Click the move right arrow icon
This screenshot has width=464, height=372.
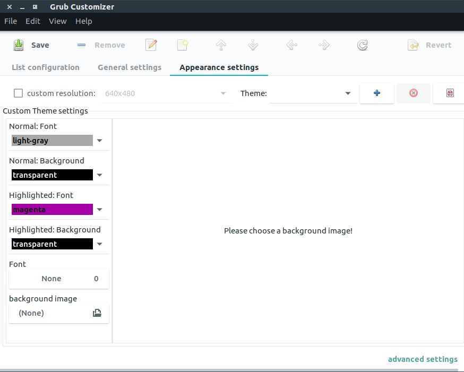(x=324, y=45)
